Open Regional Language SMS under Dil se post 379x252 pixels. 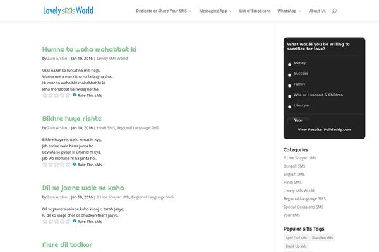[152, 197]
